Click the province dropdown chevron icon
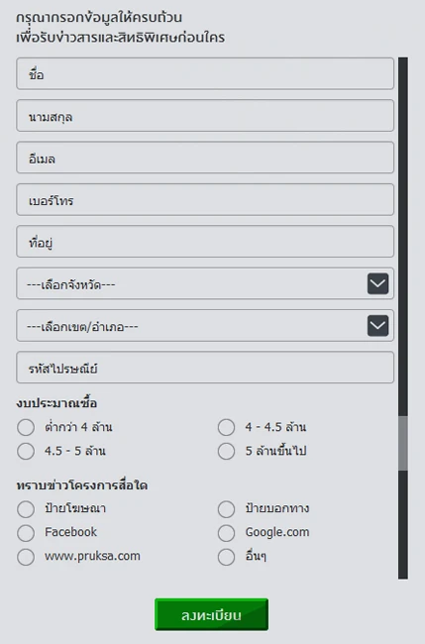This screenshot has width=425, height=644. tap(377, 283)
